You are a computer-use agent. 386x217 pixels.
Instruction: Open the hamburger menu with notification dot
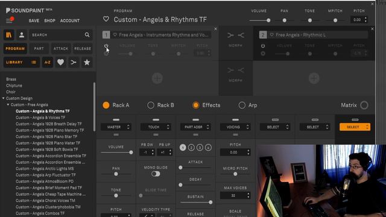[x=10, y=20]
